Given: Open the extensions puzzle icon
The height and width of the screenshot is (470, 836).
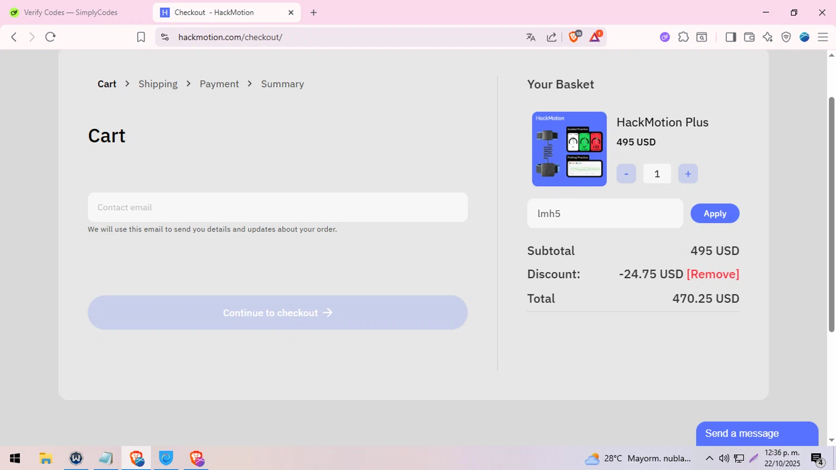Looking at the screenshot, I should click(683, 37).
